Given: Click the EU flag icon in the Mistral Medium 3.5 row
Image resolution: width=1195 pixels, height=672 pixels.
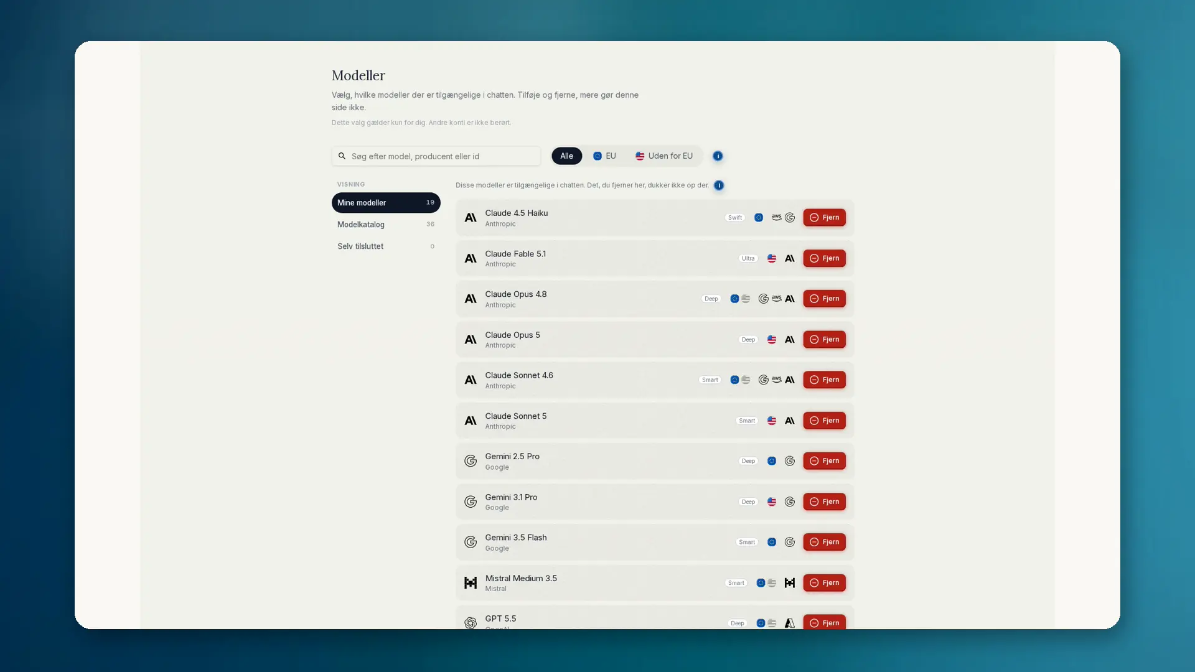Looking at the screenshot, I should tap(761, 583).
